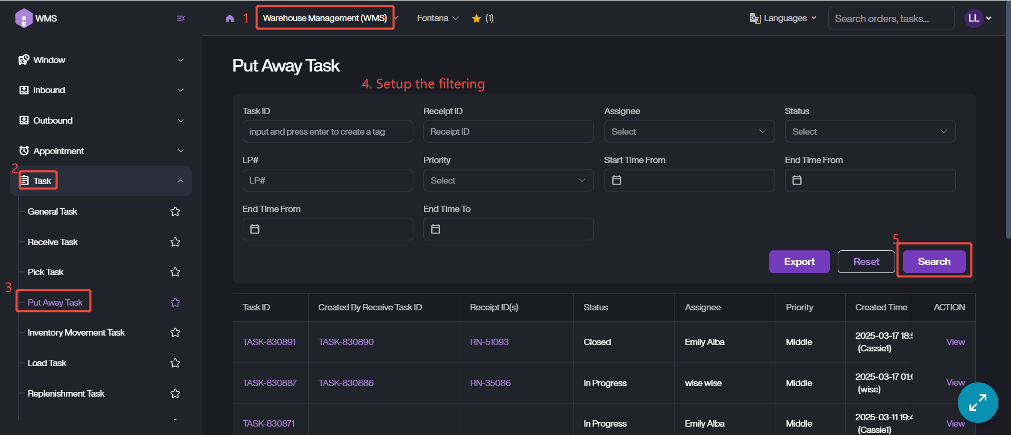Toggle the Put Away Task favorite star
Image resolution: width=1011 pixels, height=435 pixels.
pyautogui.click(x=175, y=302)
